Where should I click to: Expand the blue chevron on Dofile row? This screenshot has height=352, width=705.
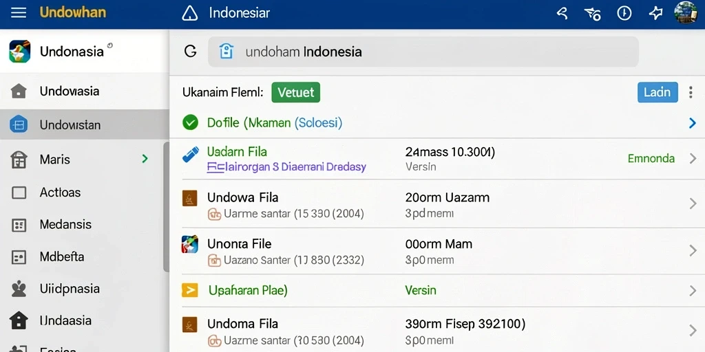click(693, 123)
